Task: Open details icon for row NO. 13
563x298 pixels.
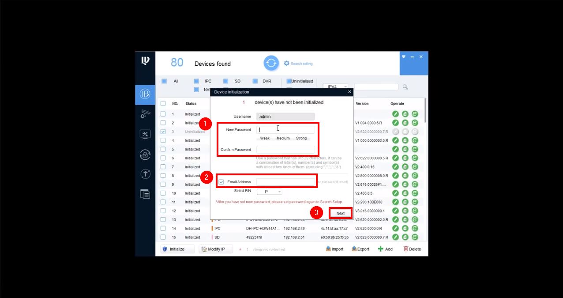Action: tap(405, 220)
